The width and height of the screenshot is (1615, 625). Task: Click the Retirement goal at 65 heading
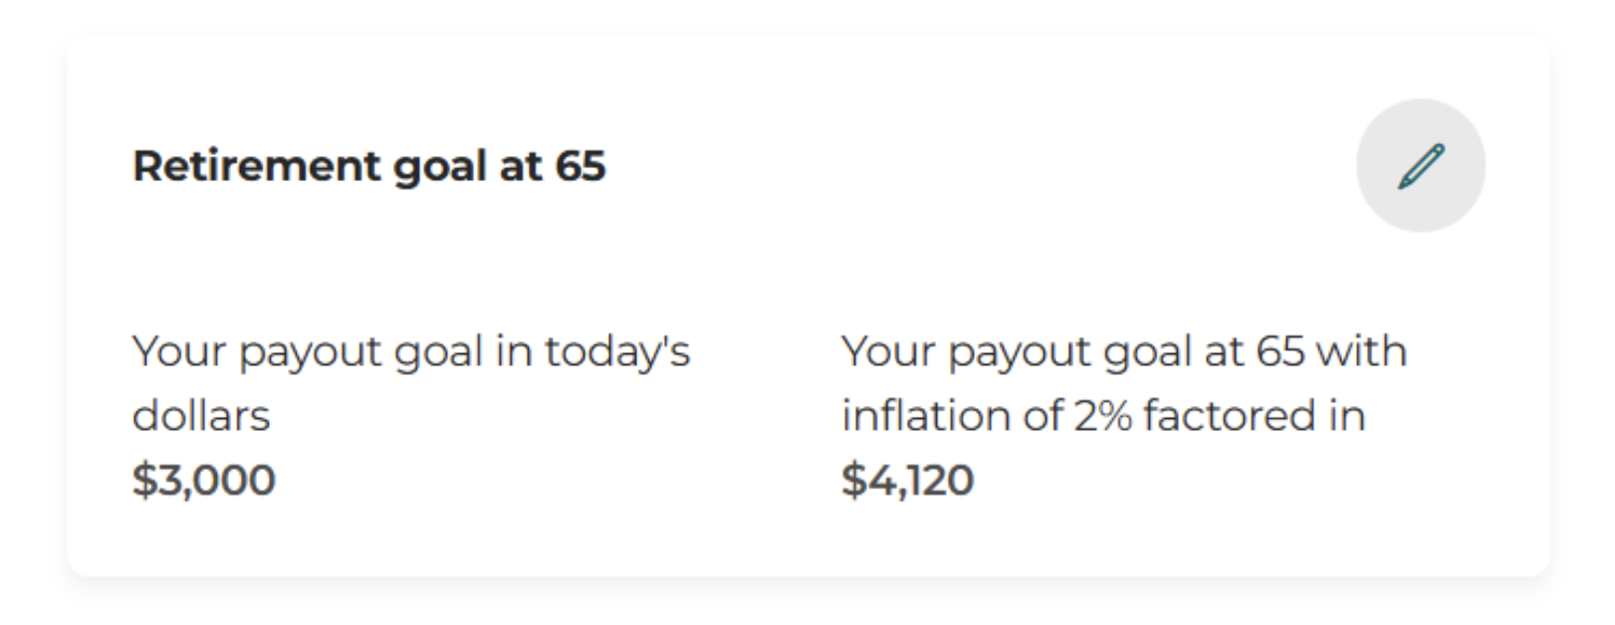(368, 165)
